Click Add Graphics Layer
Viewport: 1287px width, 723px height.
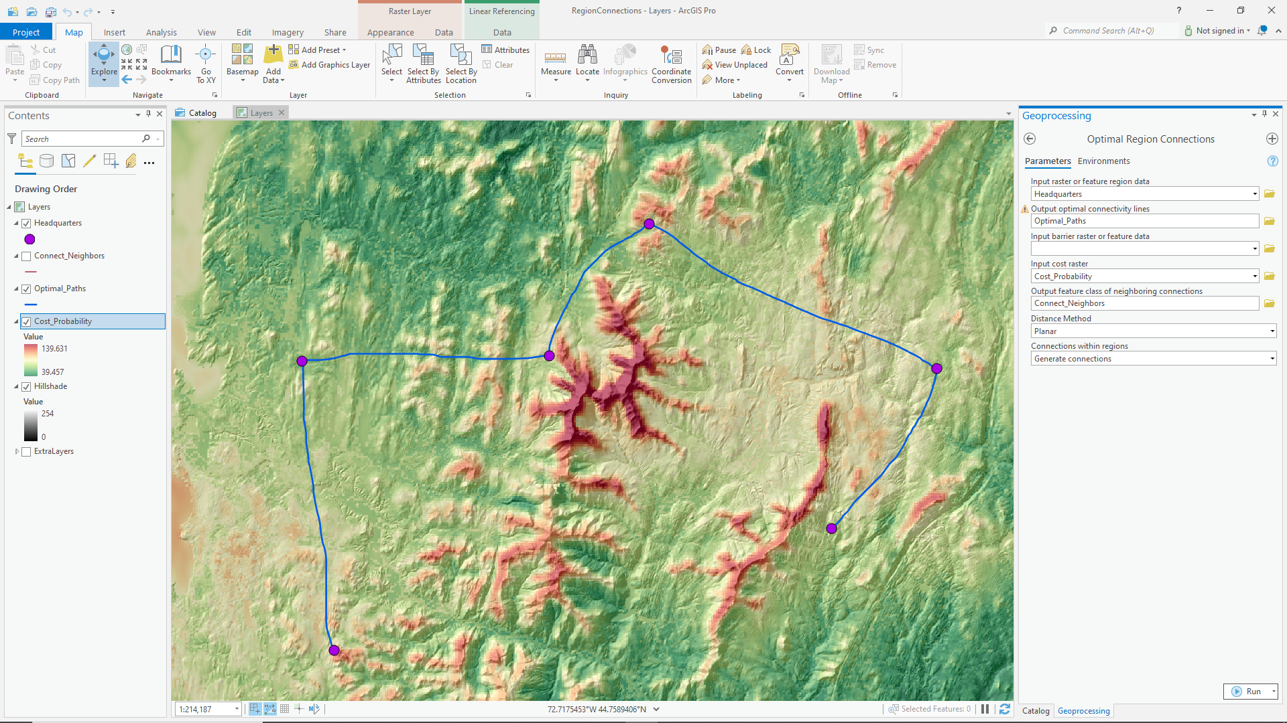pyautogui.click(x=329, y=64)
